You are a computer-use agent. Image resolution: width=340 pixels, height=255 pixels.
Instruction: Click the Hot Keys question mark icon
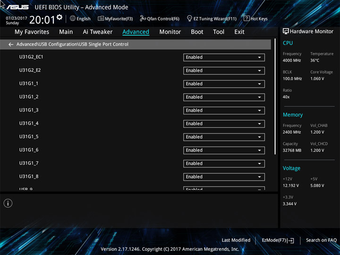(x=246, y=18)
